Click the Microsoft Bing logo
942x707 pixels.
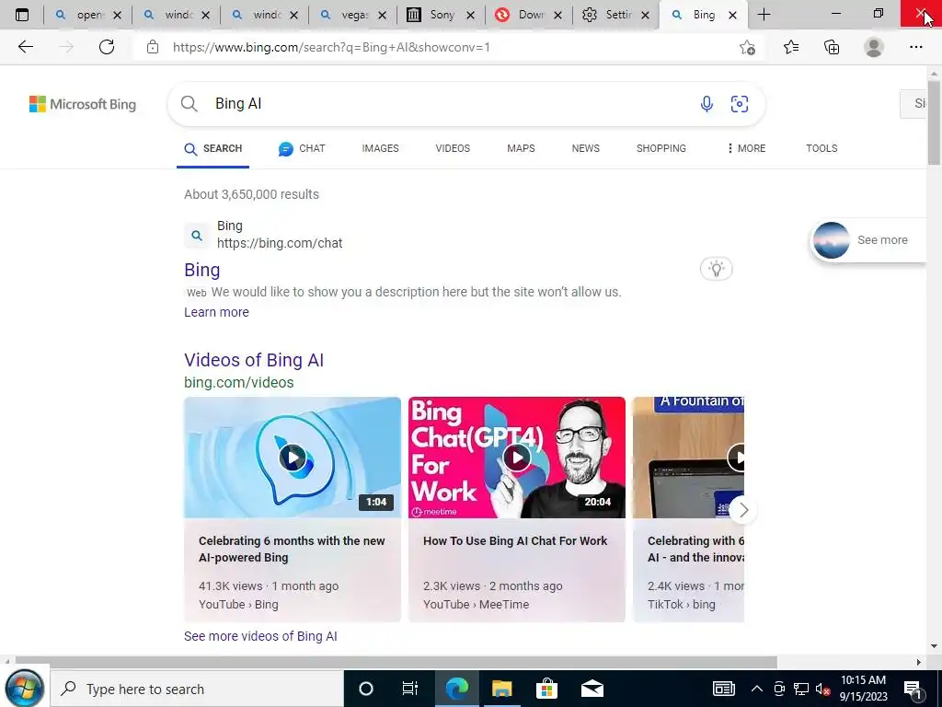(x=83, y=104)
